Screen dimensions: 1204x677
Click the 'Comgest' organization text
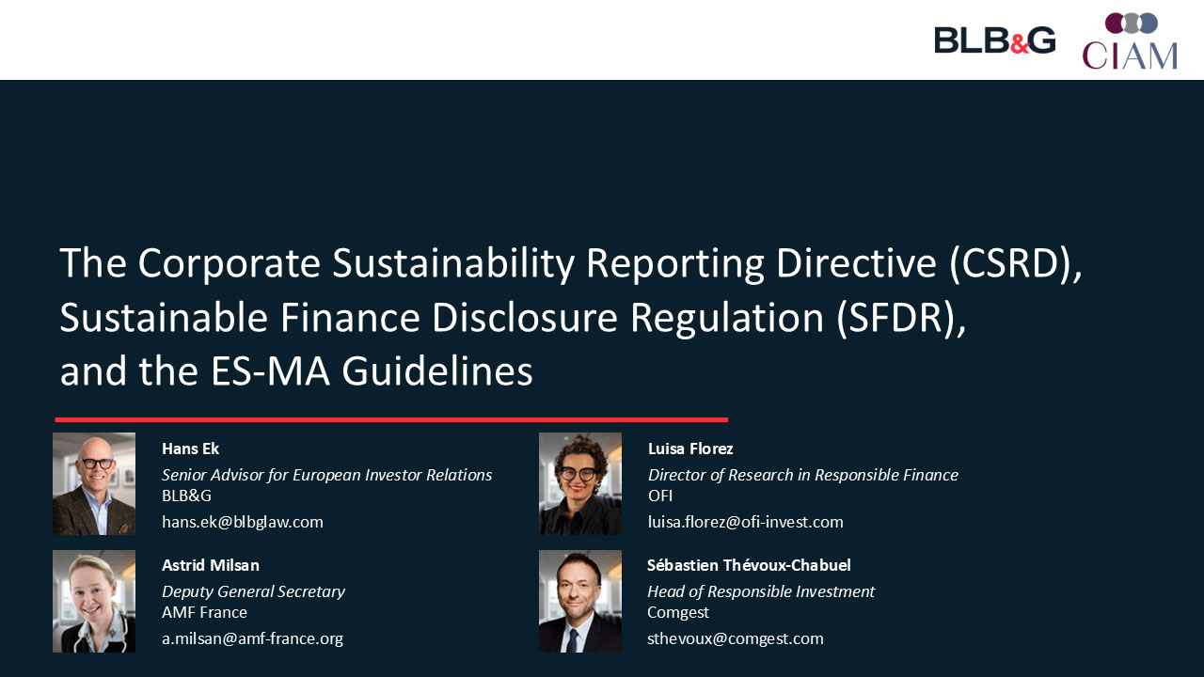click(x=678, y=613)
